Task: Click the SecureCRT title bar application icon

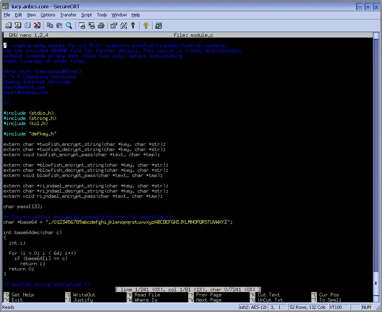Action: pyautogui.click(x=6, y=6)
